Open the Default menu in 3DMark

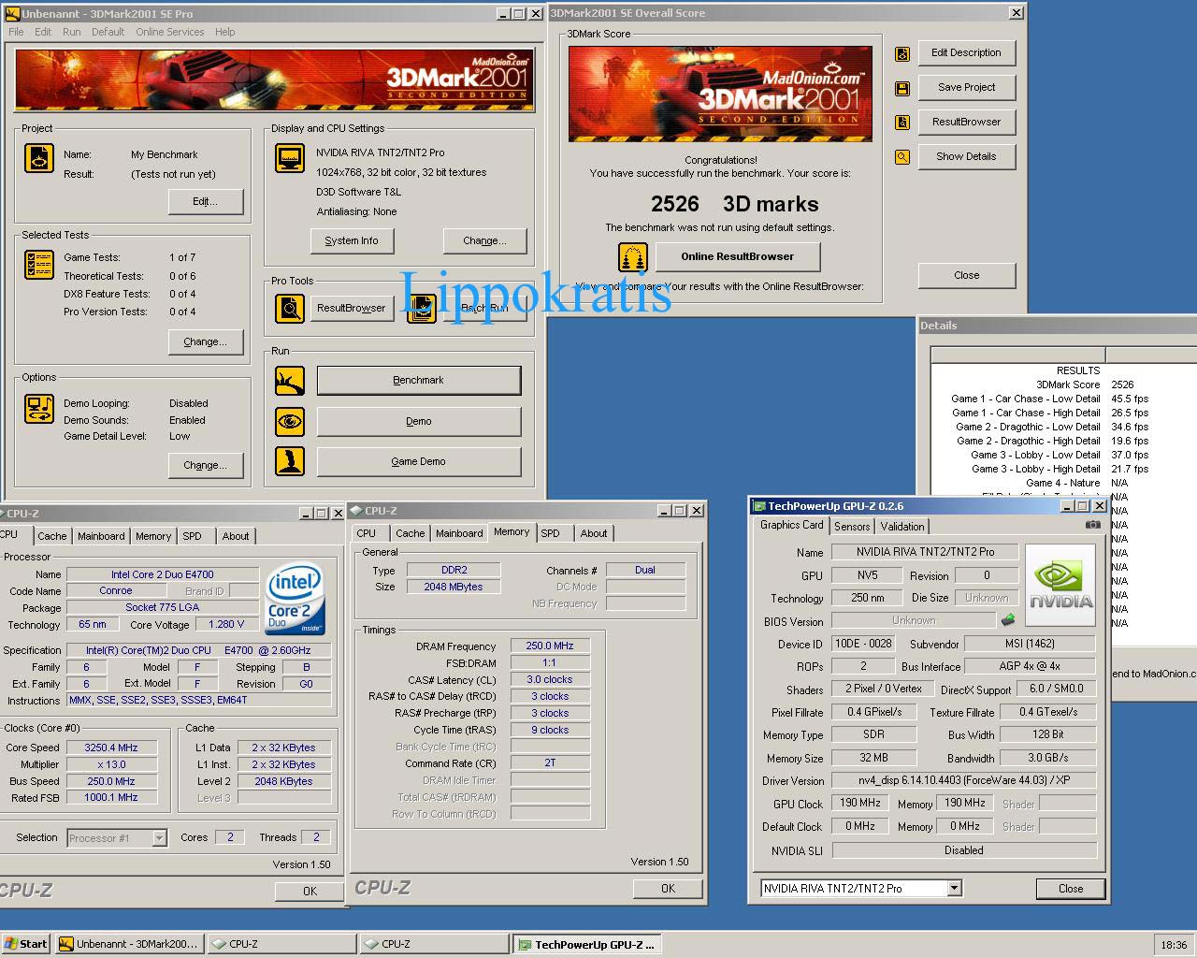coord(108,32)
